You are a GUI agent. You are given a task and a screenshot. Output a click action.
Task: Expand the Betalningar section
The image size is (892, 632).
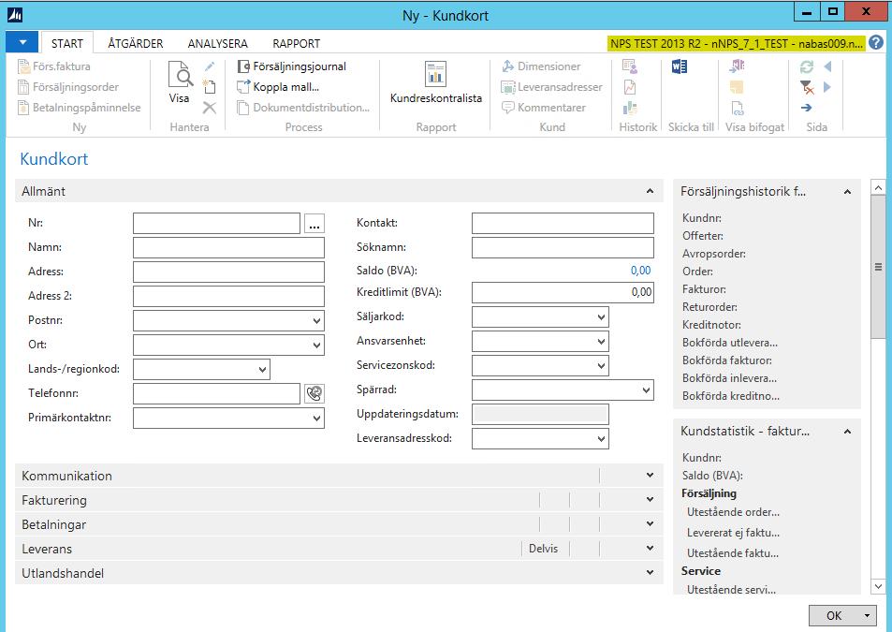650,524
